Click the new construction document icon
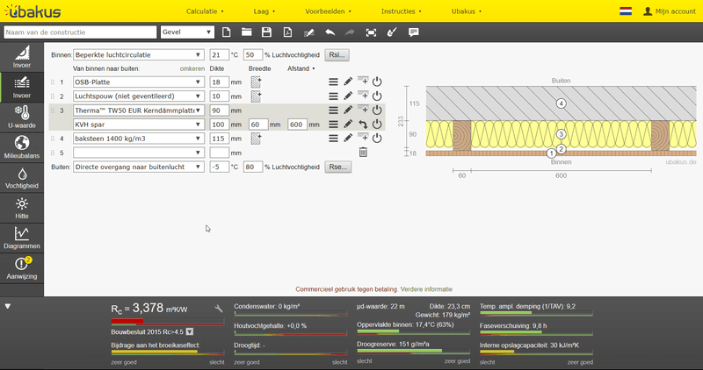This screenshot has width=703, height=370. [x=227, y=32]
